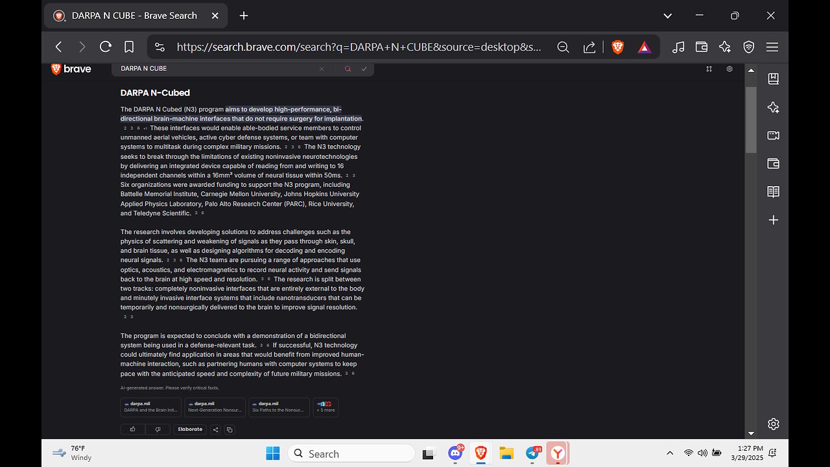Click the Elaborate button
The image size is (830, 467).
(190, 429)
